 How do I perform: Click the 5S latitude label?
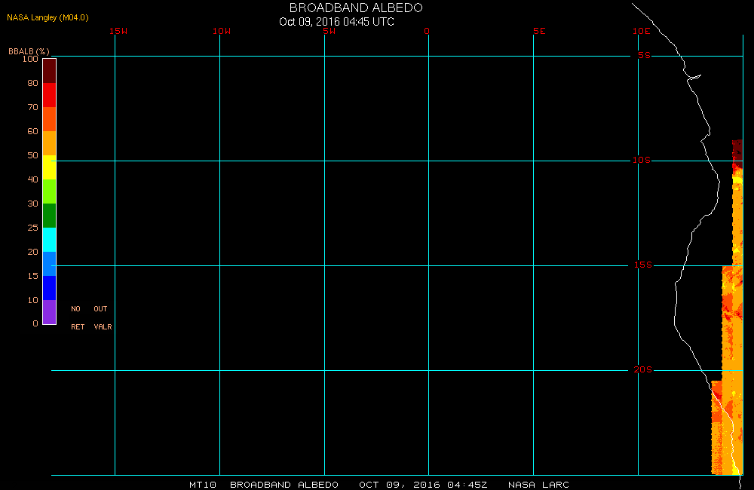click(644, 55)
